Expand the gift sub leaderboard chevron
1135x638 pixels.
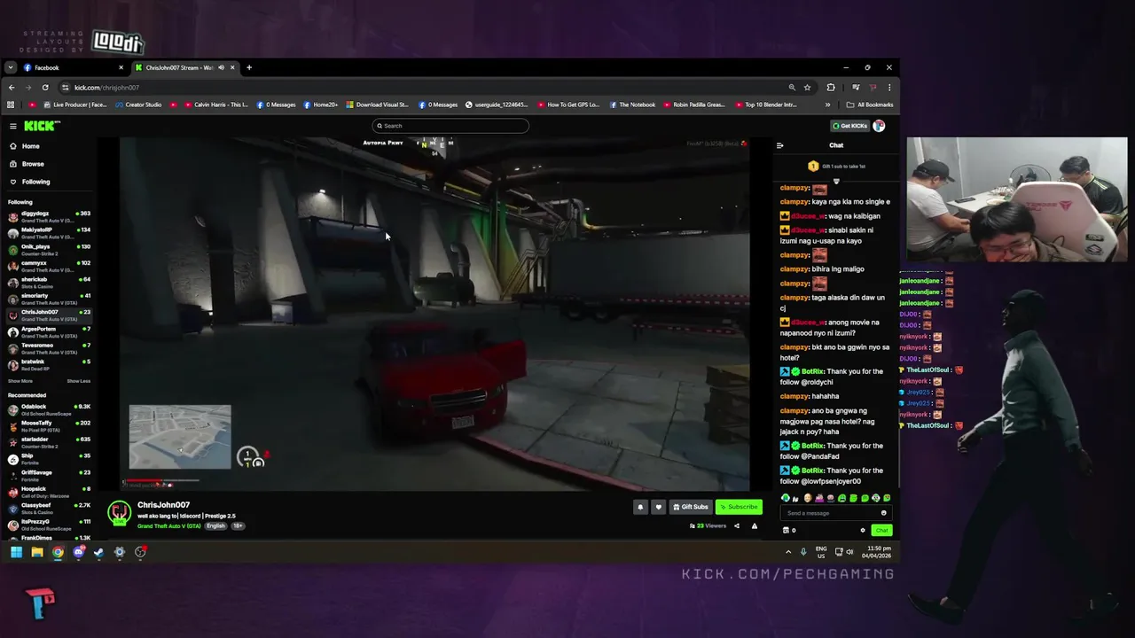pyautogui.click(x=836, y=182)
